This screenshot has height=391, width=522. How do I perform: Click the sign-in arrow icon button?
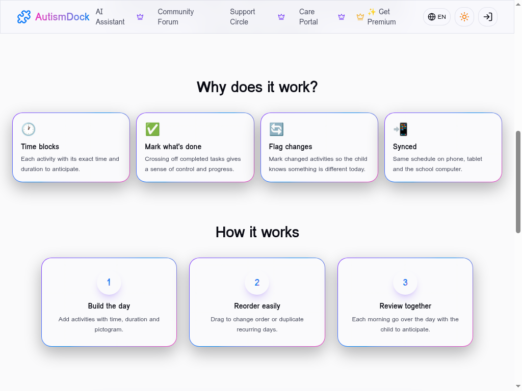(488, 17)
